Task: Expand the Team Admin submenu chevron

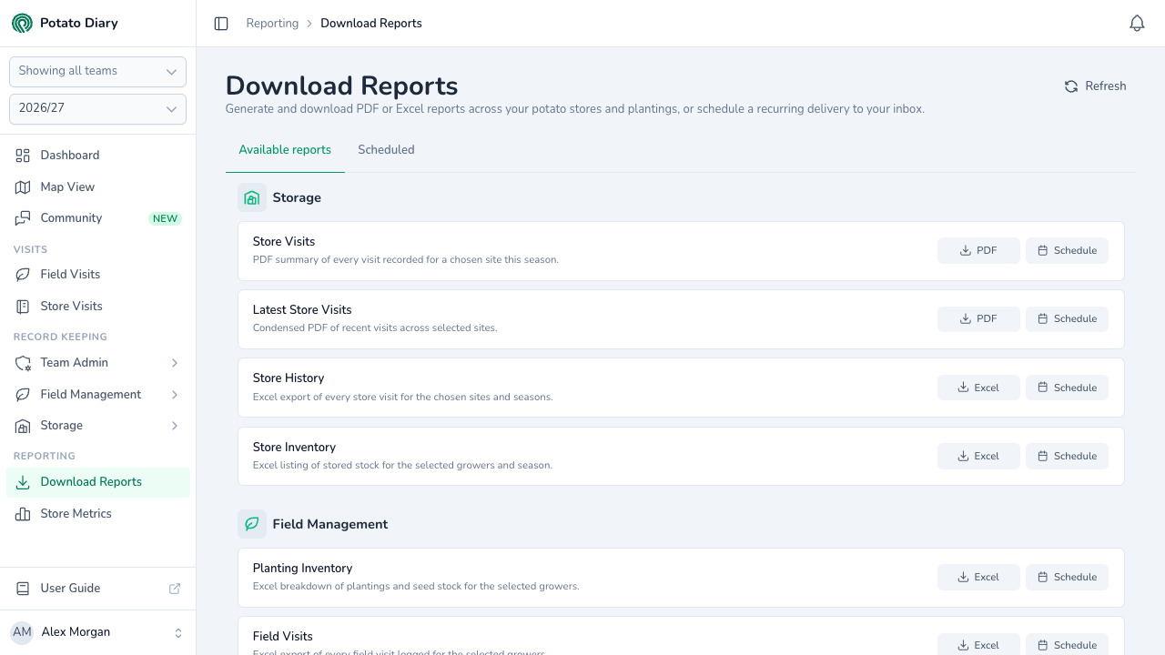Action: 175,363
